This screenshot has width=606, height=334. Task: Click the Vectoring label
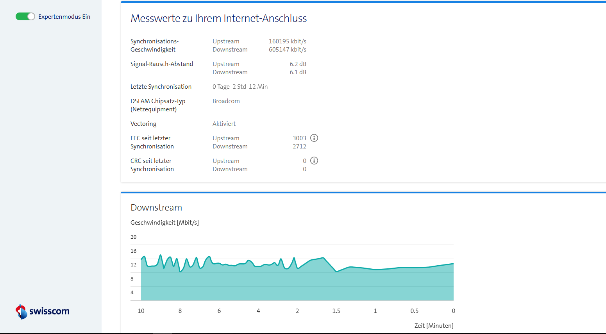coord(143,124)
